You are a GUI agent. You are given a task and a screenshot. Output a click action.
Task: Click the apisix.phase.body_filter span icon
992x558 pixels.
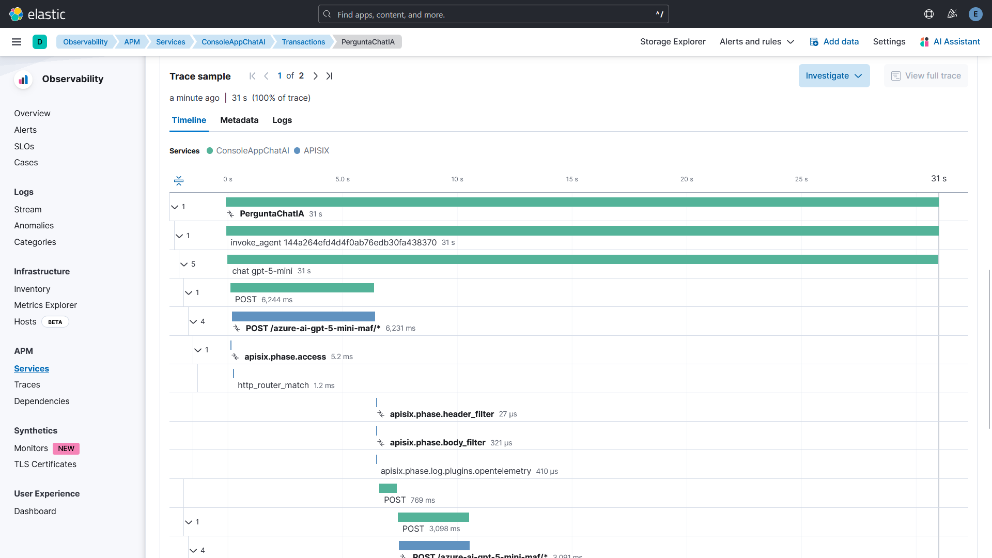coord(381,443)
